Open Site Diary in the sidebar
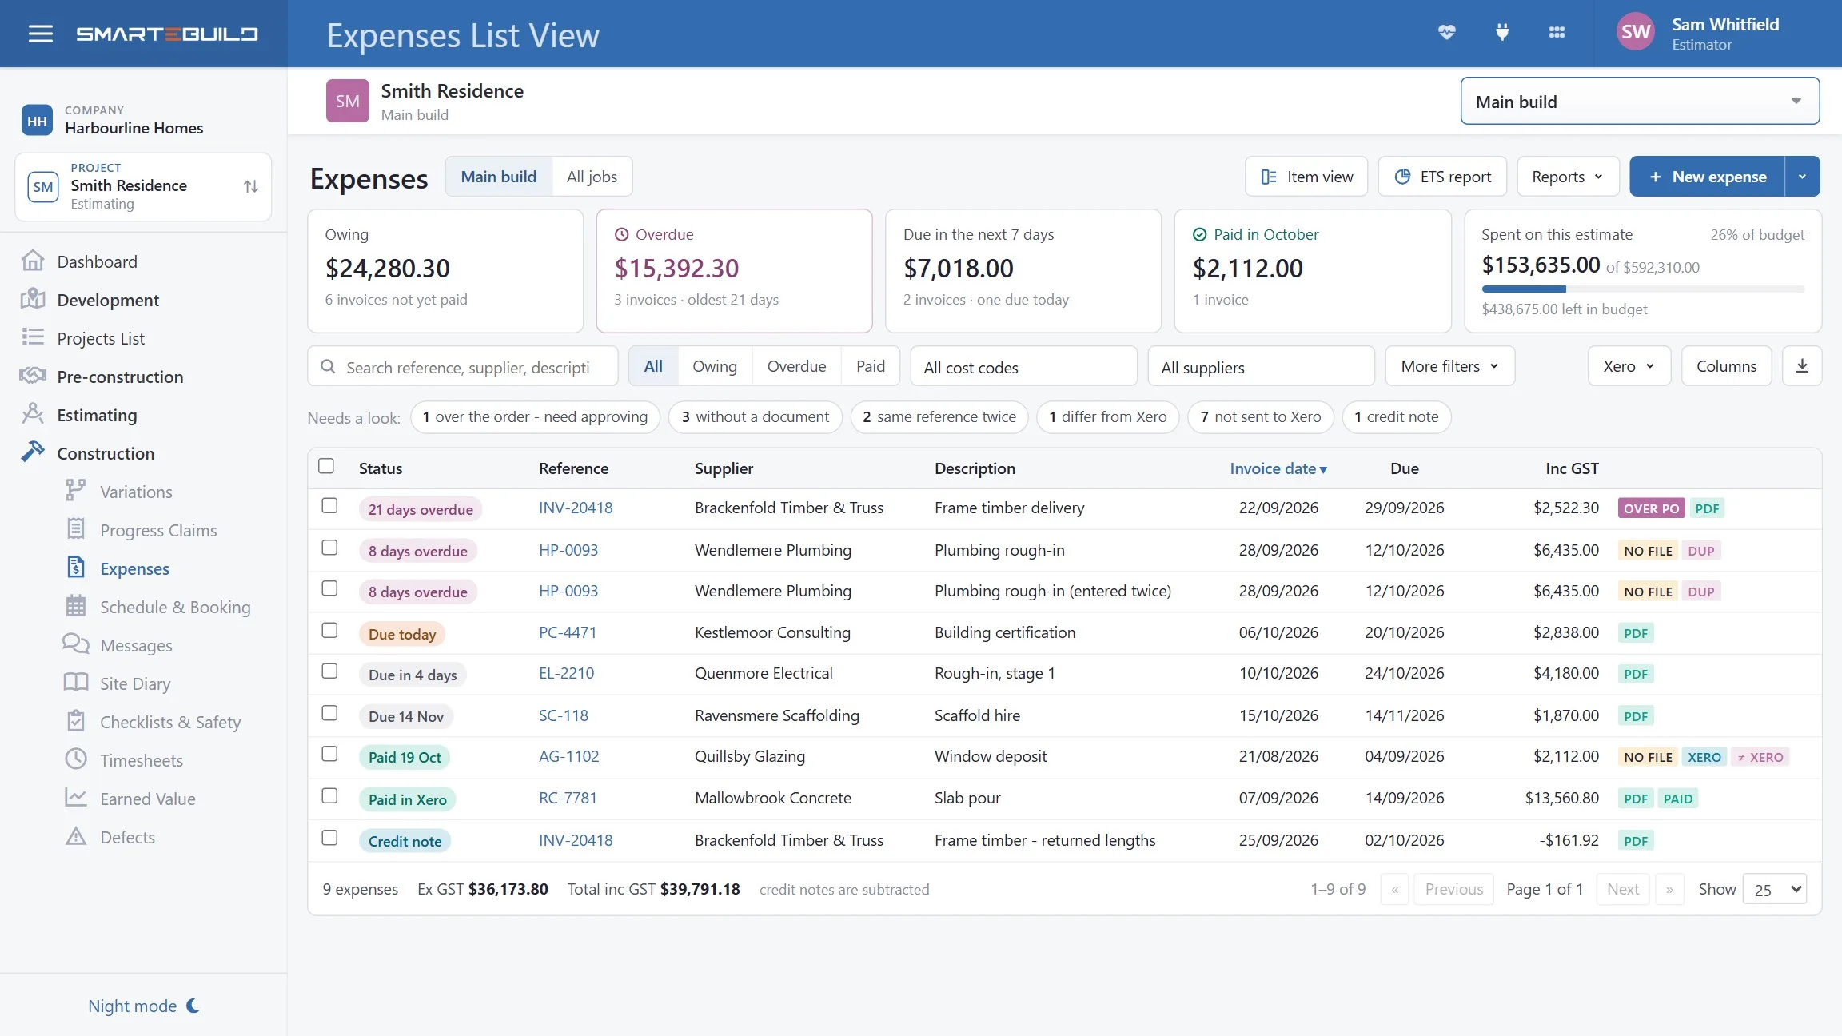Screen dimensions: 1842x1036 135,683
